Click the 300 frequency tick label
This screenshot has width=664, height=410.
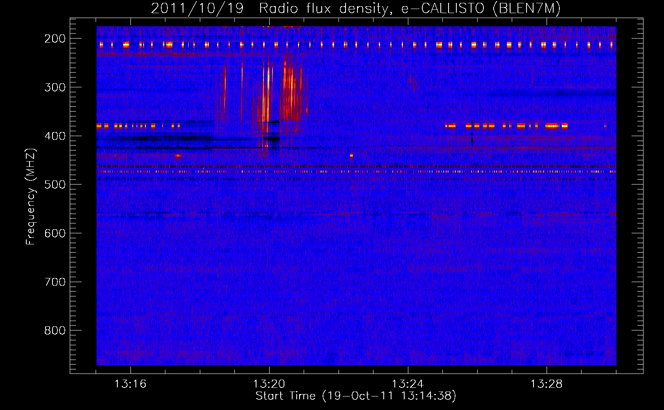pyautogui.click(x=55, y=87)
